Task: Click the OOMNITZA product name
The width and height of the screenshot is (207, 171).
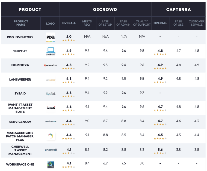Action: (20, 65)
